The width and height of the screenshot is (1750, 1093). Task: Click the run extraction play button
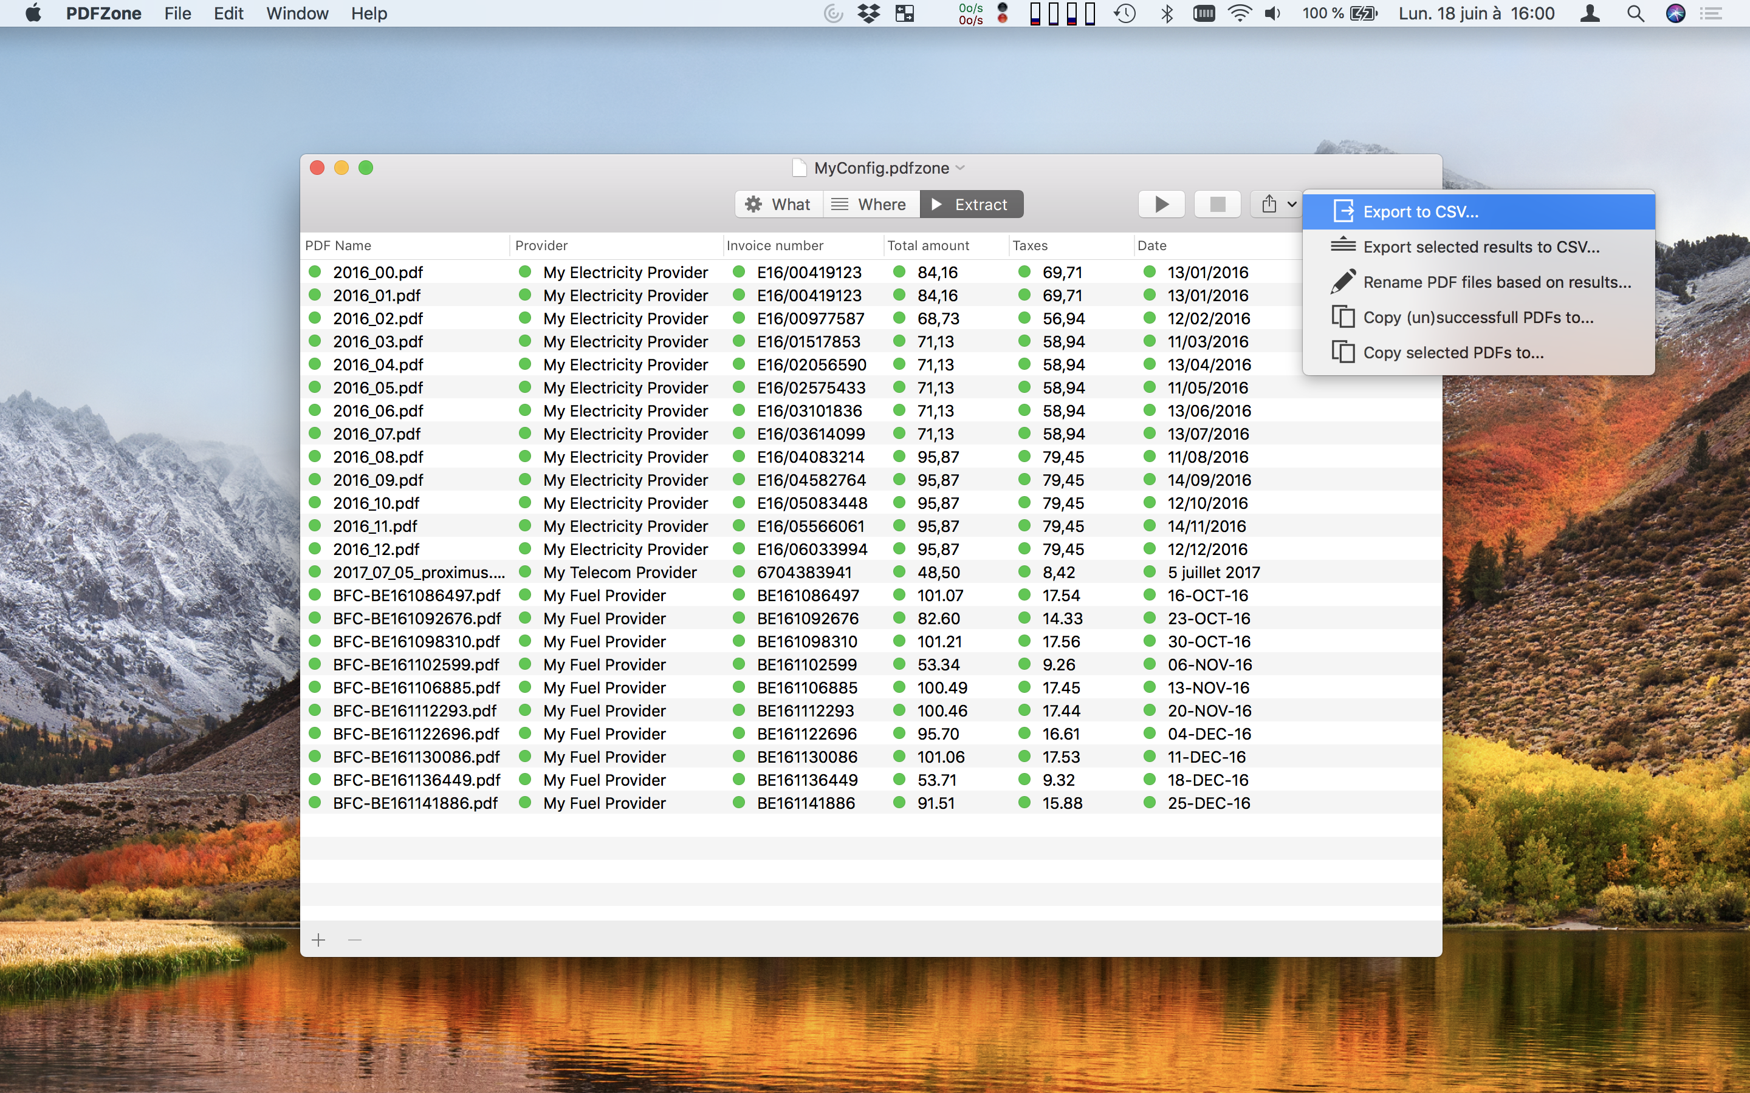tap(1161, 205)
